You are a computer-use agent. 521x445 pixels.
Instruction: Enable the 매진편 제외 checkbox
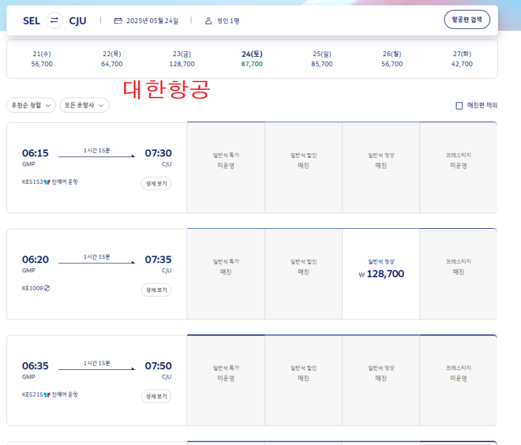(459, 106)
